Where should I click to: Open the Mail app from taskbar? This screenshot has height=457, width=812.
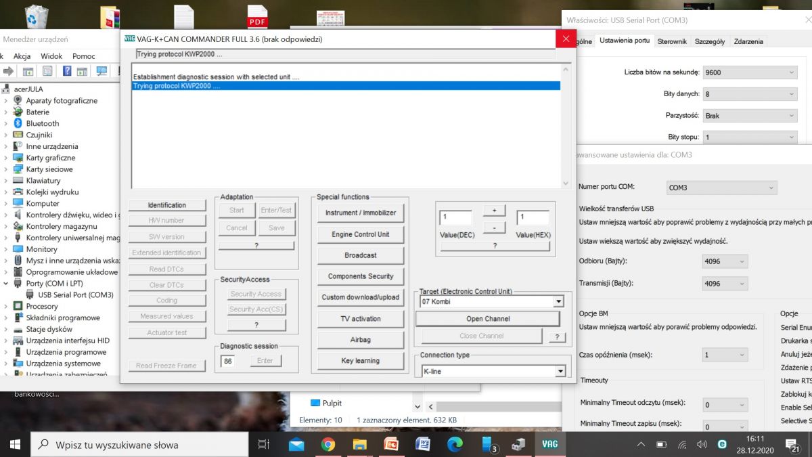[x=296, y=444]
